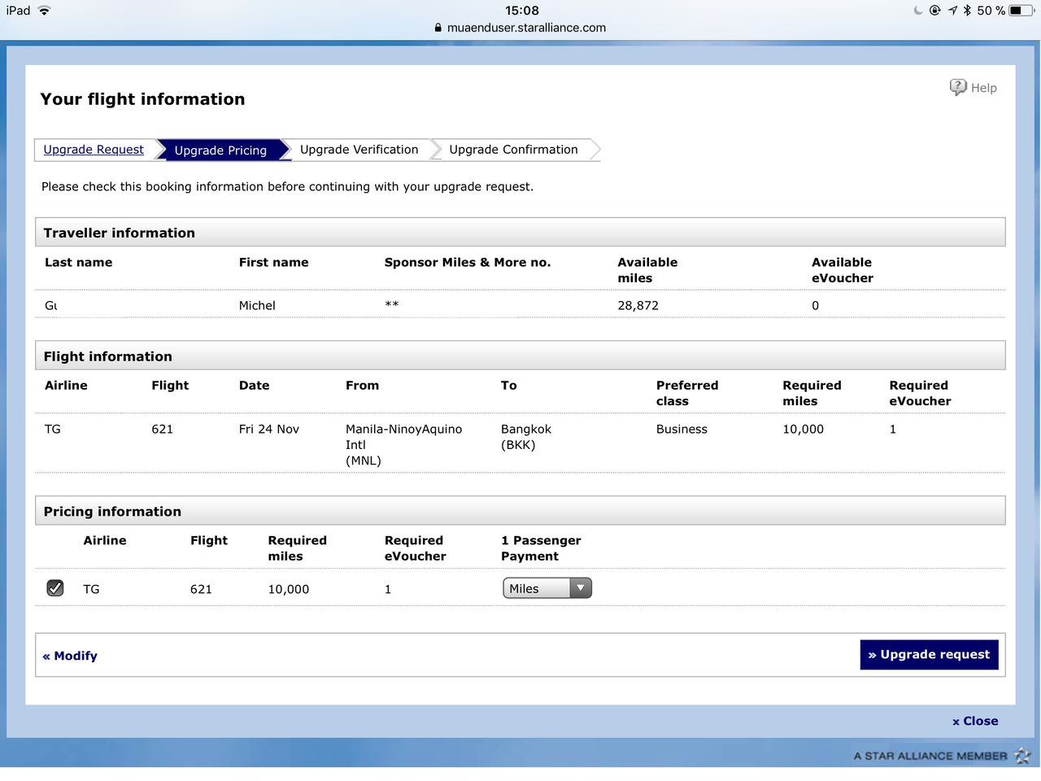Tap the location arrow status icon
The width and height of the screenshot is (1041, 781).
[x=952, y=11]
